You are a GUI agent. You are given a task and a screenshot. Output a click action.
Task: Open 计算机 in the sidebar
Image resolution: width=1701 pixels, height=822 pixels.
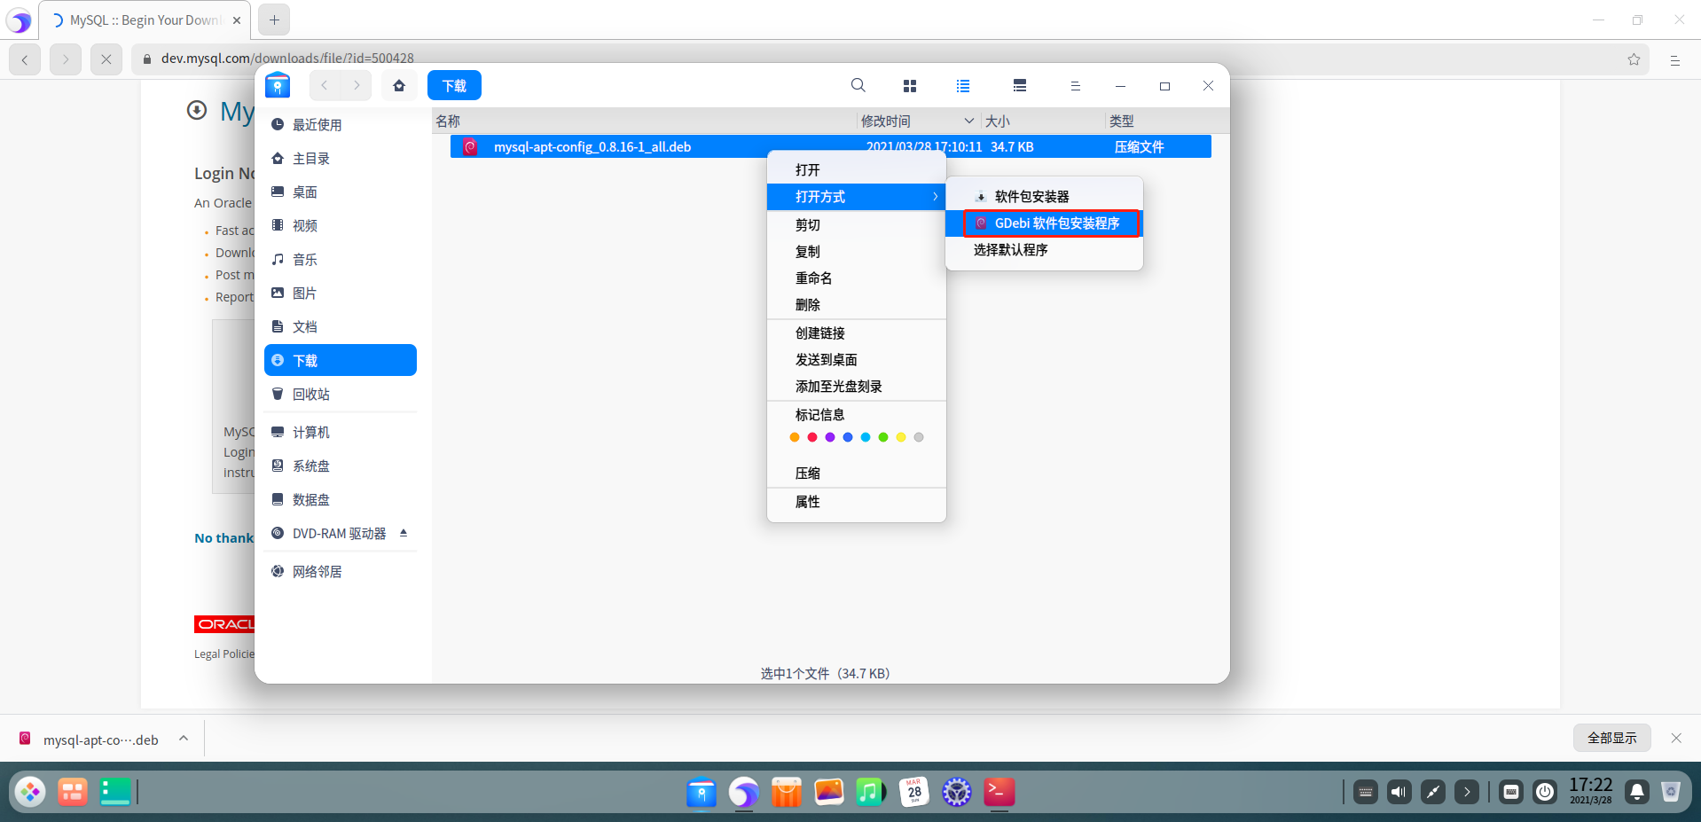pos(341,433)
